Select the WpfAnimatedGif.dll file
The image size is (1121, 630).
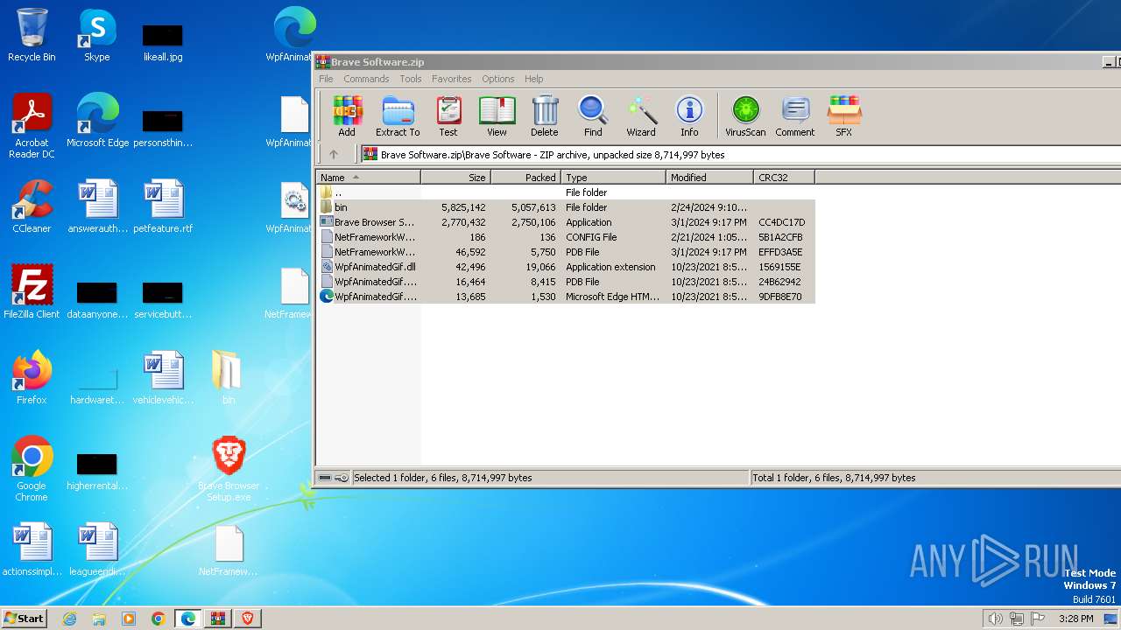pyautogui.click(x=565, y=267)
